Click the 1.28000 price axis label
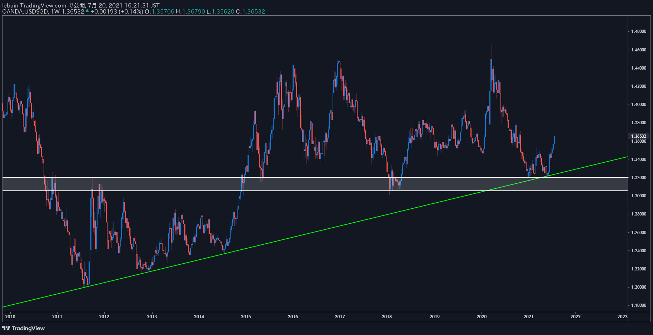Image resolution: width=653 pixels, height=335 pixels. tap(638, 214)
